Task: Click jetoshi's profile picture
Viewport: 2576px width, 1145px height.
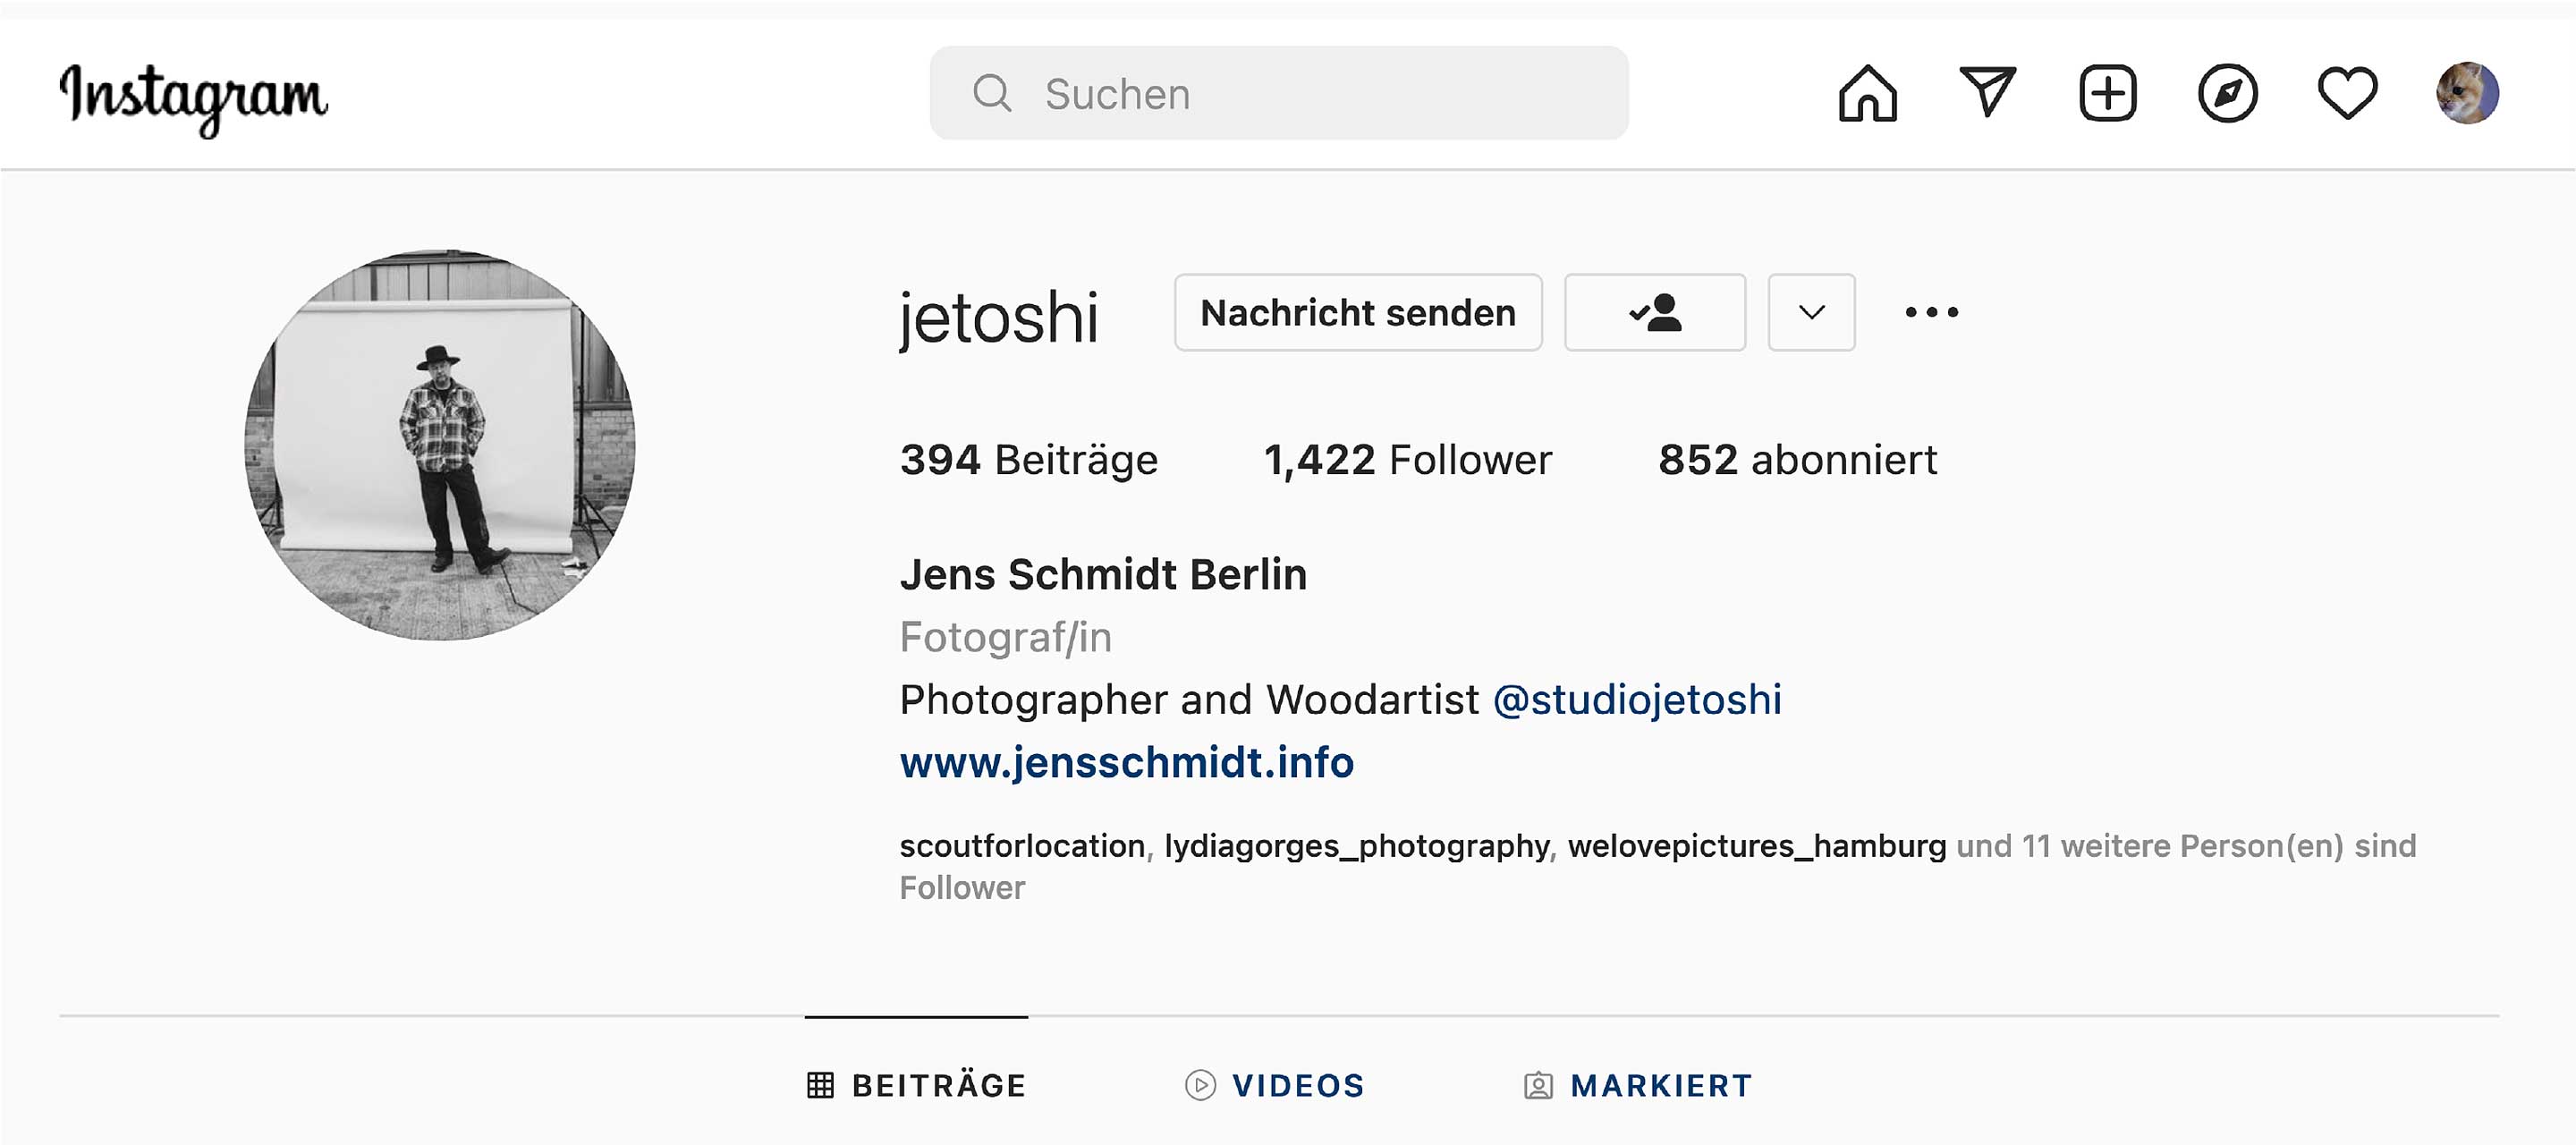Action: click(x=440, y=445)
